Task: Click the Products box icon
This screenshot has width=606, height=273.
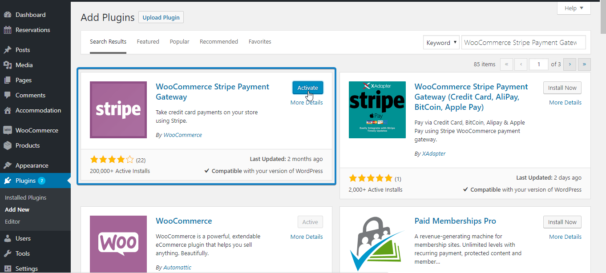Action: click(x=8, y=145)
